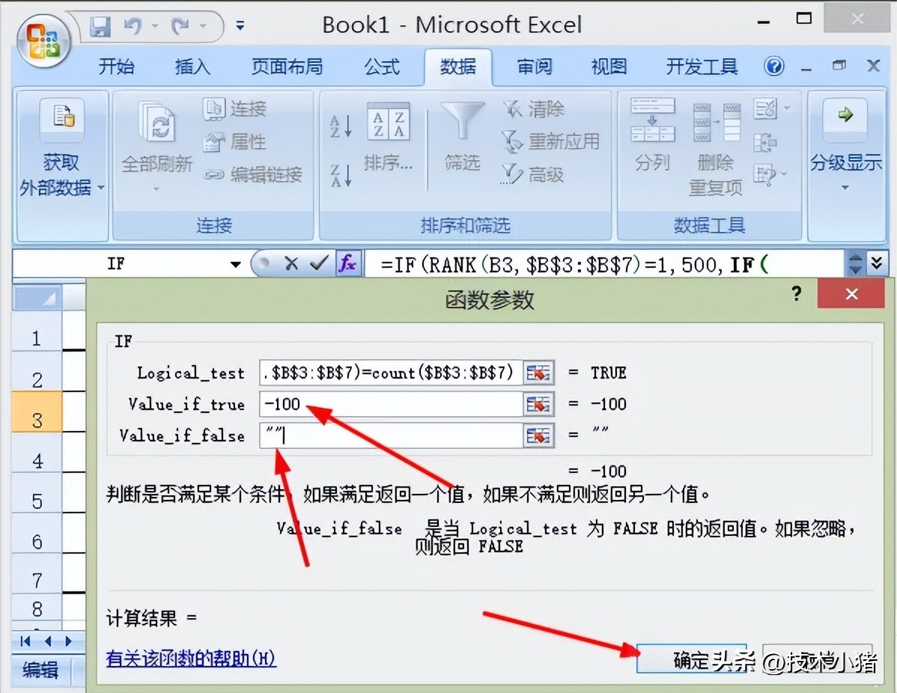The width and height of the screenshot is (897, 693).
Task: Toggle the 筛选 funnel filter
Action: pyautogui.click(x=462, y=137)
